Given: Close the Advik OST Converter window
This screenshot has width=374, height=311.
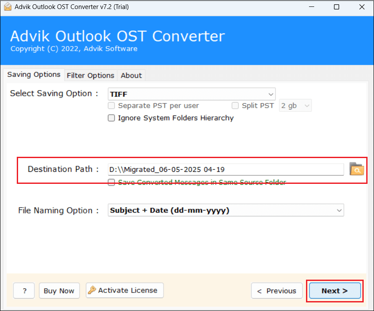Looking at the screenshot, I should click(362, 7).
